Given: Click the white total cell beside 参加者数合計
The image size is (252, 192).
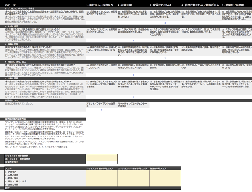Looking at the screenshot, I should tap(102, 162).
